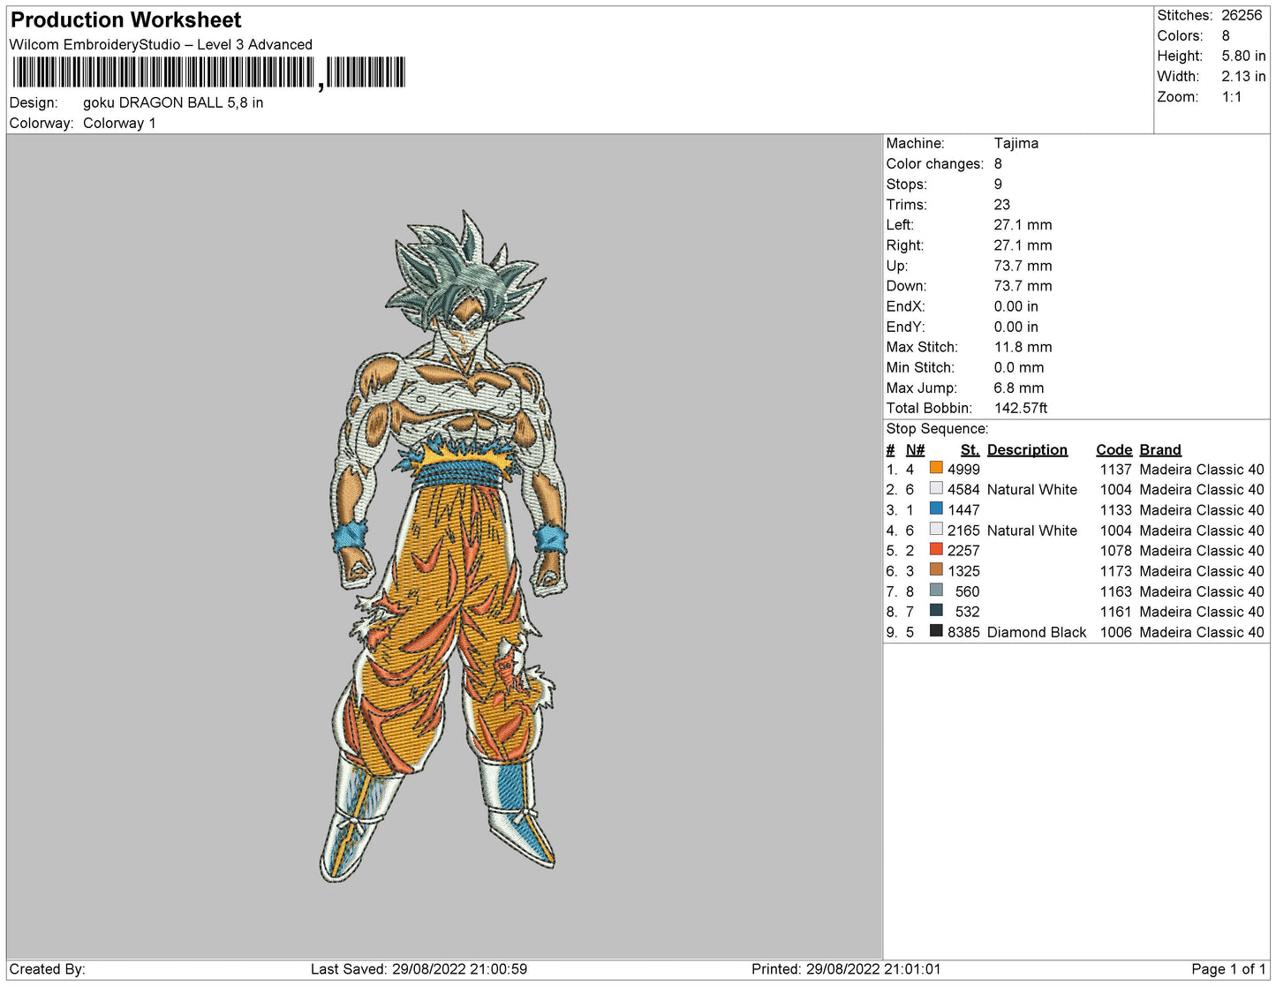Click the 'Color changes:' label
The width and height of the screenshot is (1276, 986).
click(x=934, y=163)
